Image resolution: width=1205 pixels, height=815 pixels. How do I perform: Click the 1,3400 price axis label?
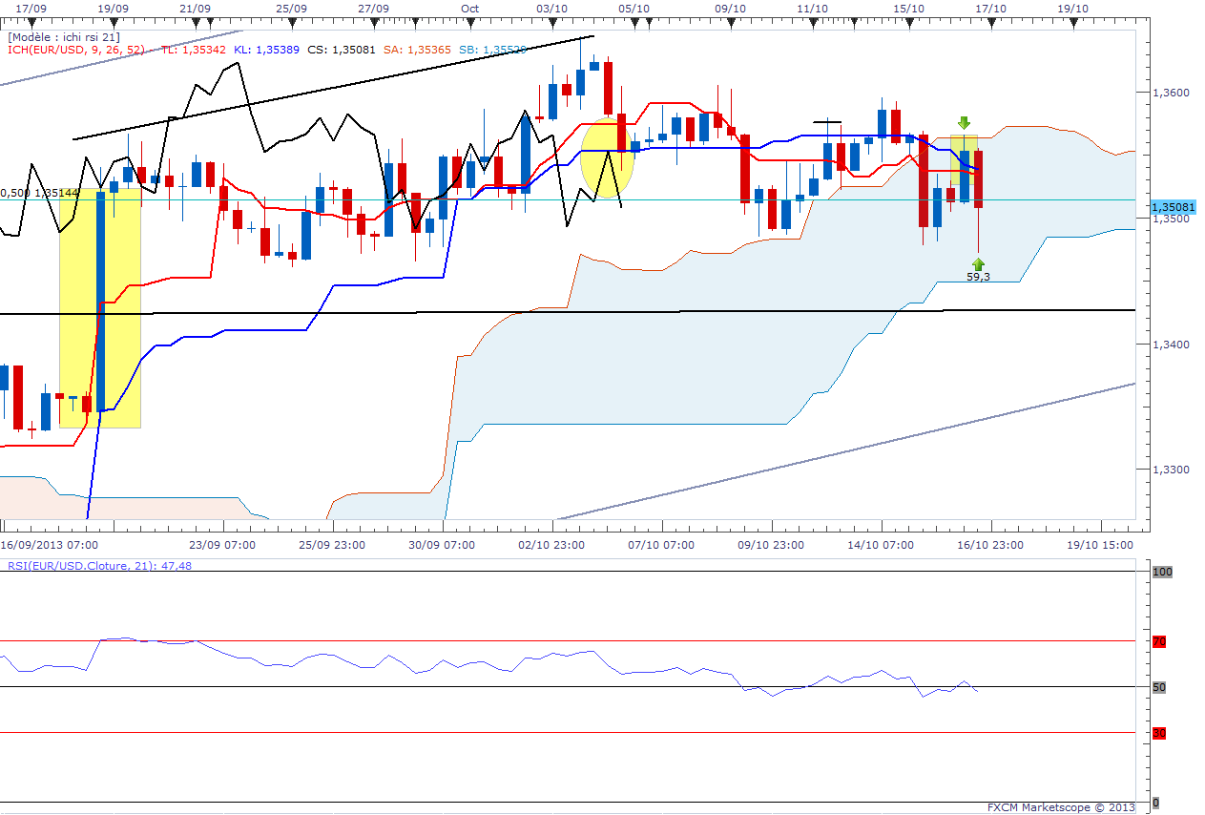(1171, 344)
